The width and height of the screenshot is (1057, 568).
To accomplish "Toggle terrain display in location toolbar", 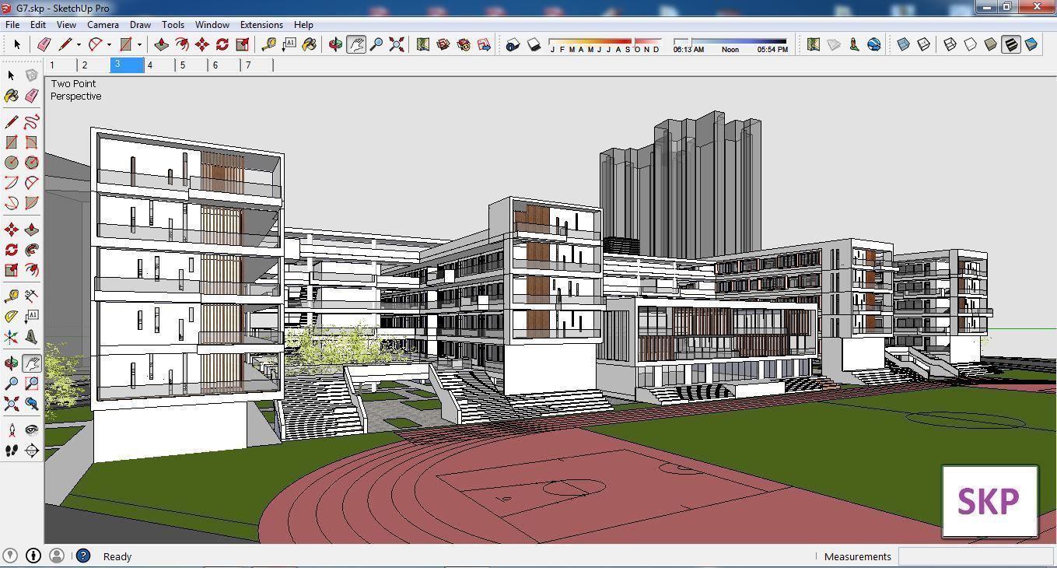I will (833, 44).
